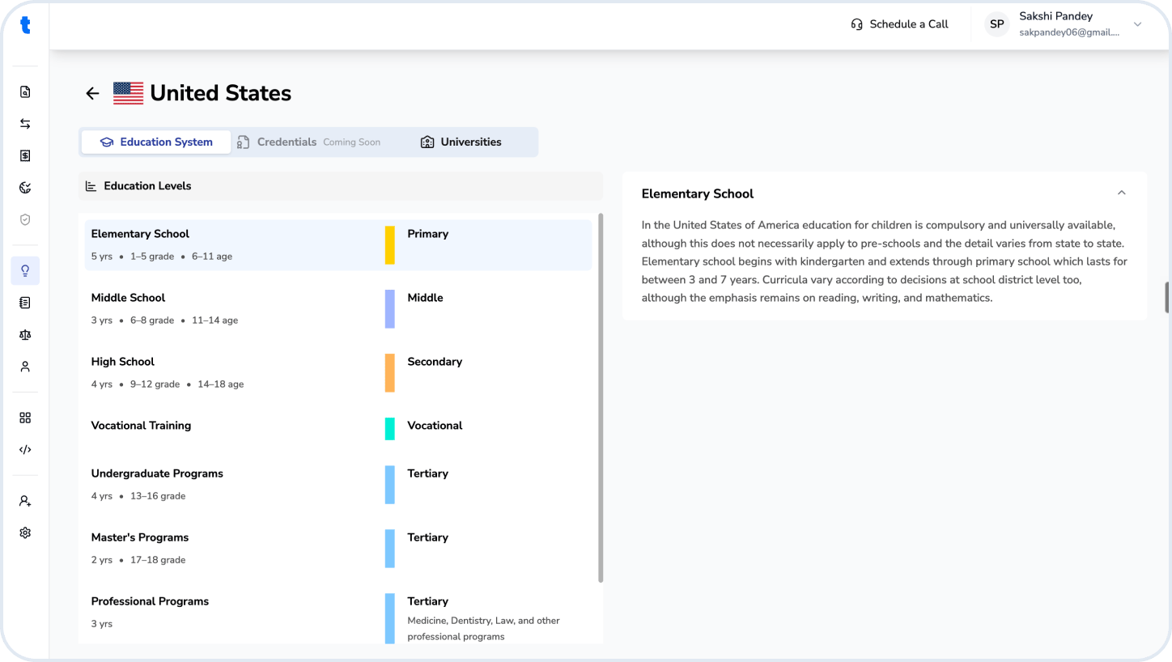Click the Schedule a Call button
The width and height of the screenshot is (1172, 662).
(899, 24)
